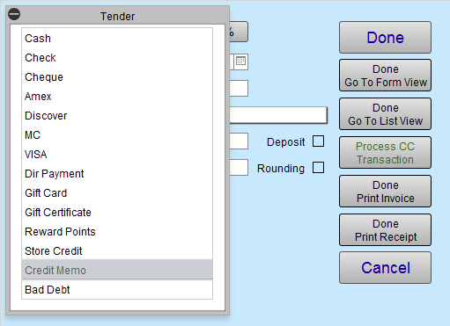450x326 pixels.
Task: Enable the Rounding checkbox
Action: pos(318,168)
